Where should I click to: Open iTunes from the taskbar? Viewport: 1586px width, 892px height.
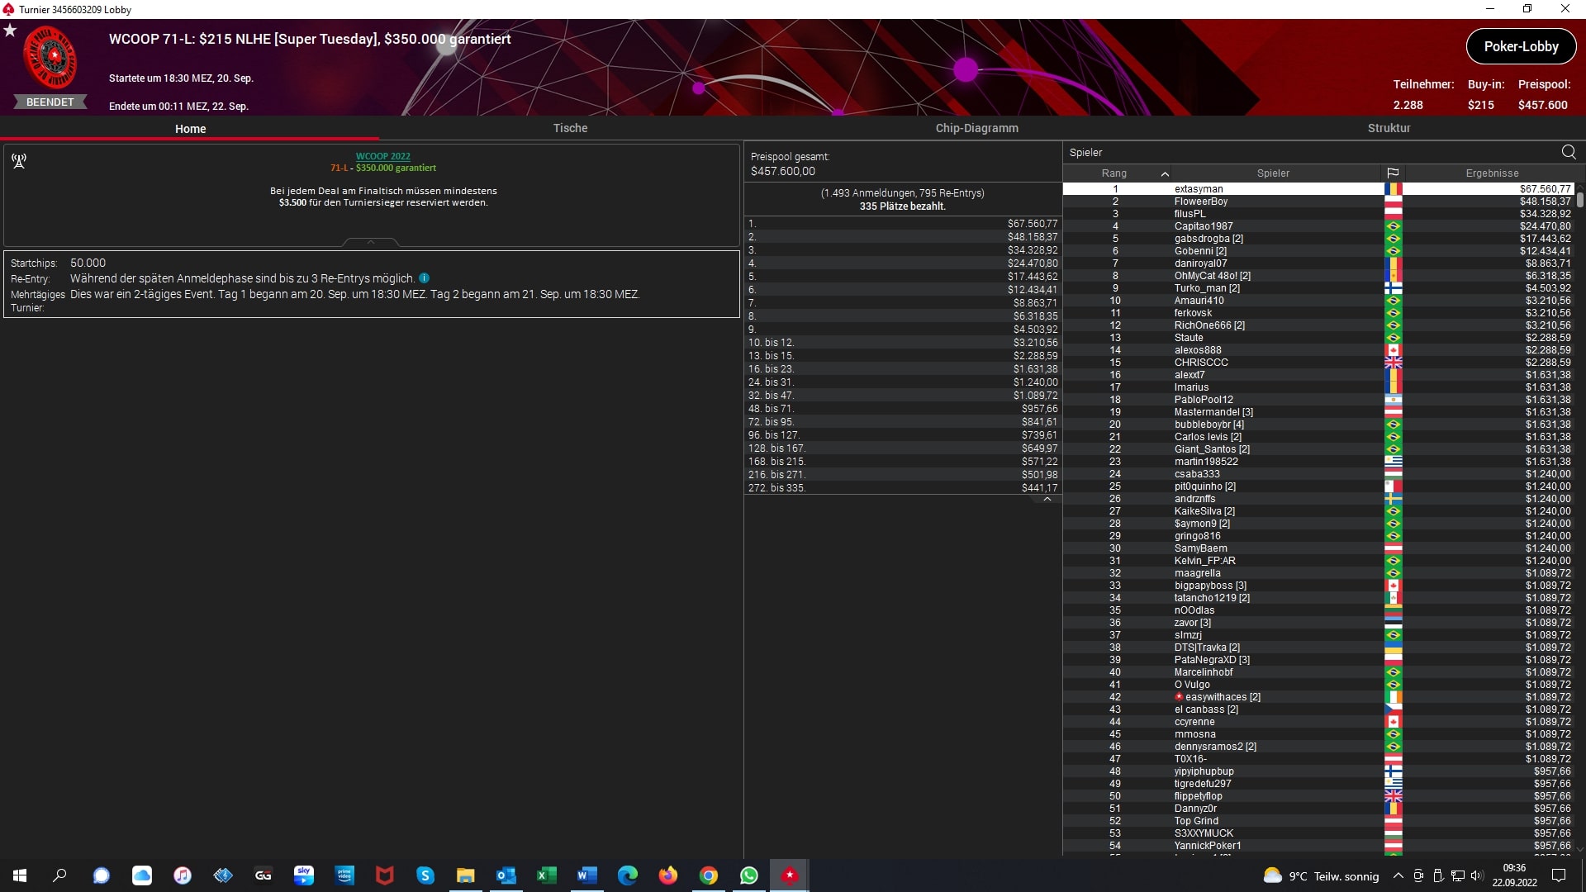click(x=183, y=875)
